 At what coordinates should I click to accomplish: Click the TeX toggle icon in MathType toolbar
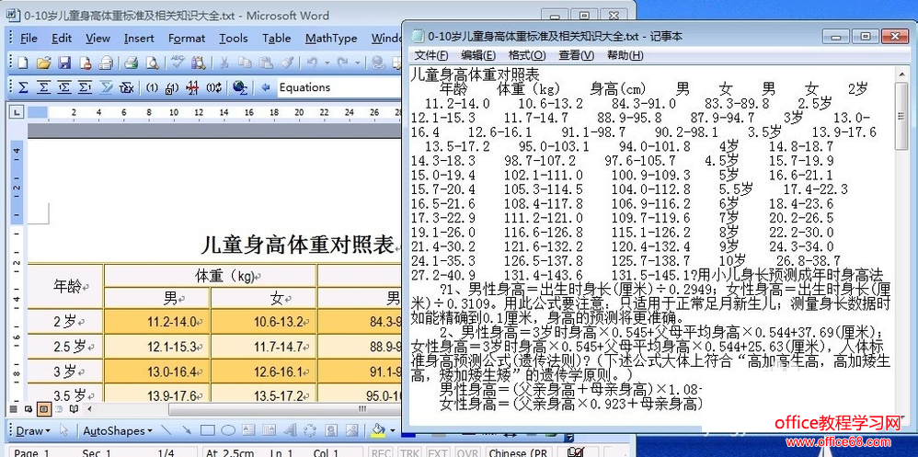tap(126, 87)
